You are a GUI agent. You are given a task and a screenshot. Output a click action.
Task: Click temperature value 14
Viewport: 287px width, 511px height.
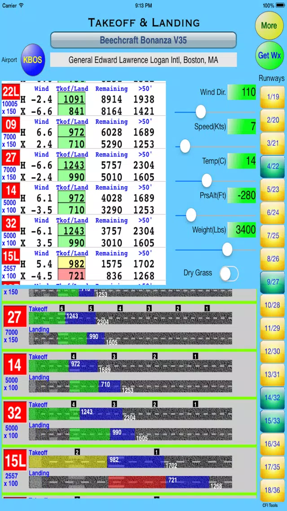coord(242,161)
